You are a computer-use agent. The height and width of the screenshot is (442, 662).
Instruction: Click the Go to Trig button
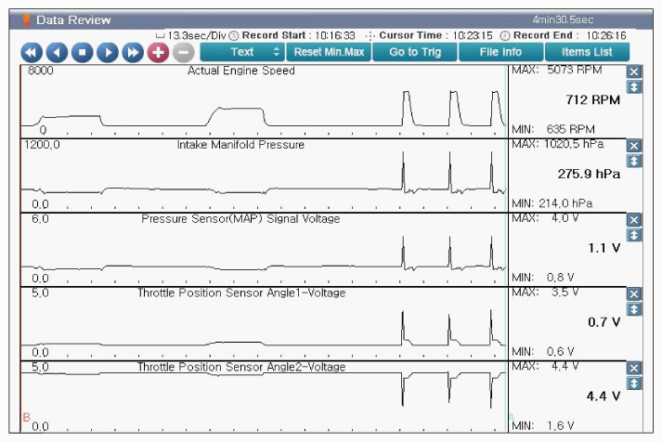point(415,52)
